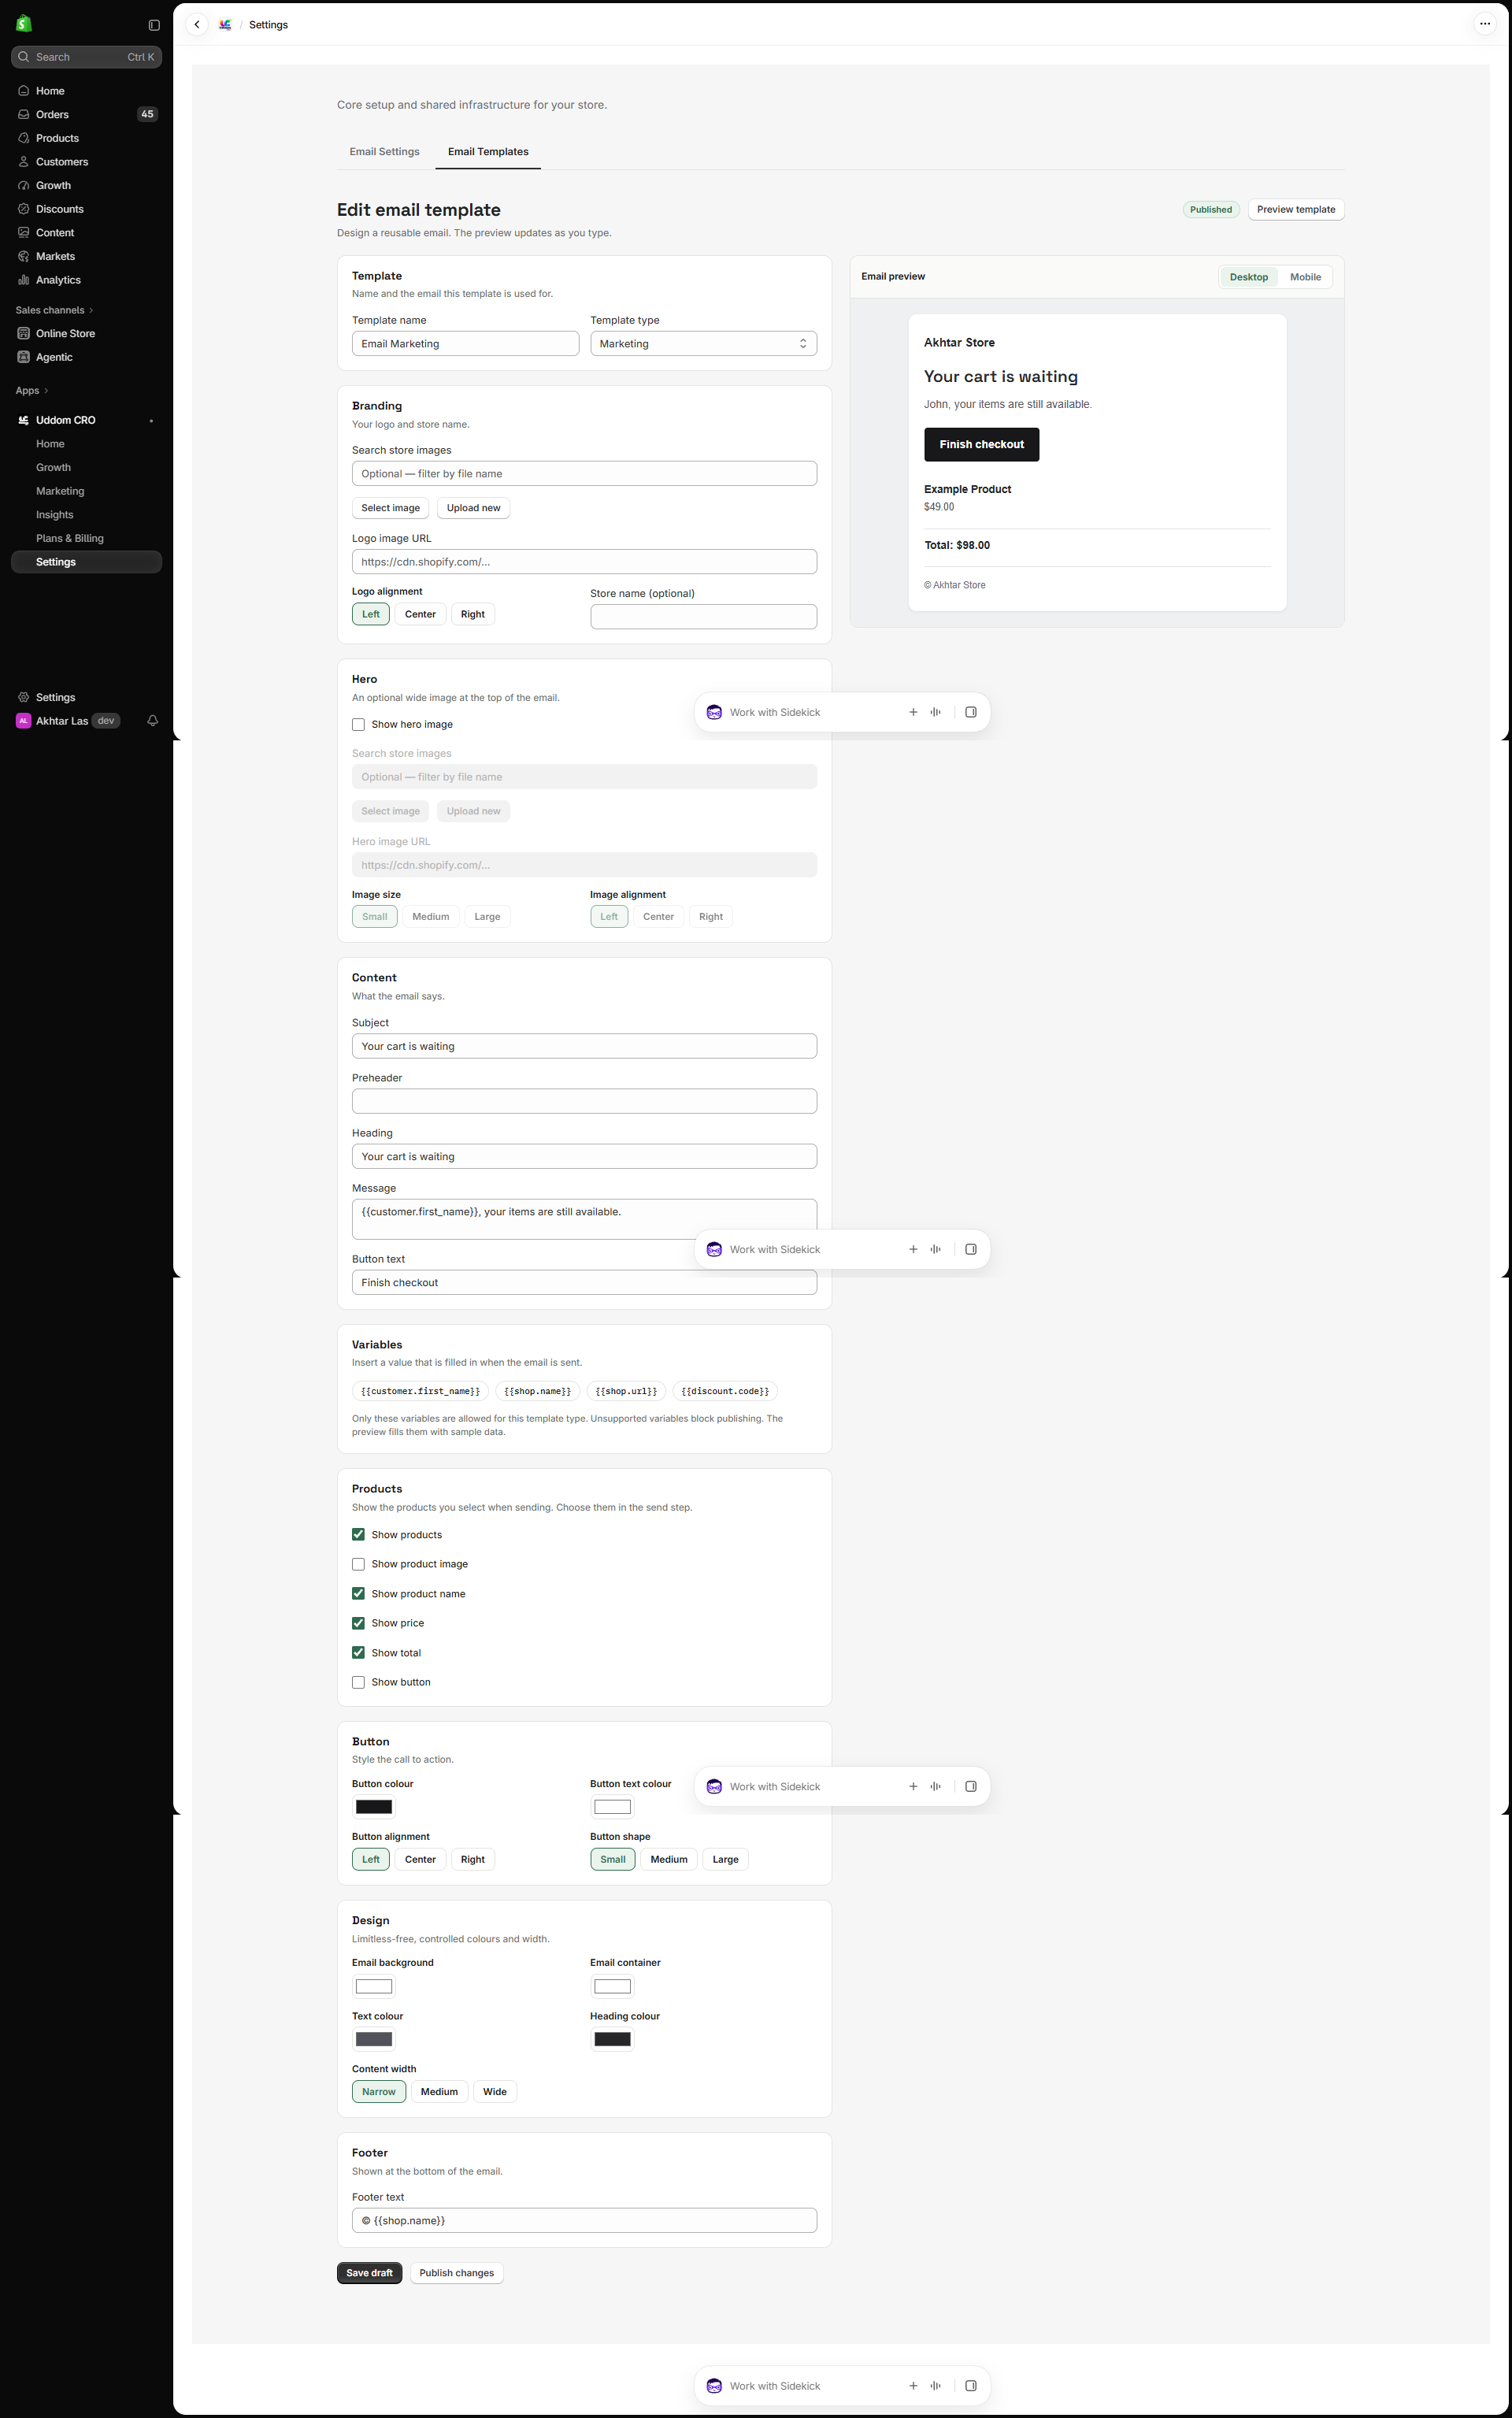This screenshot has height=2418, width=1512.
Task: Select the Email Templates tab
Action: [x=488, y=152]
